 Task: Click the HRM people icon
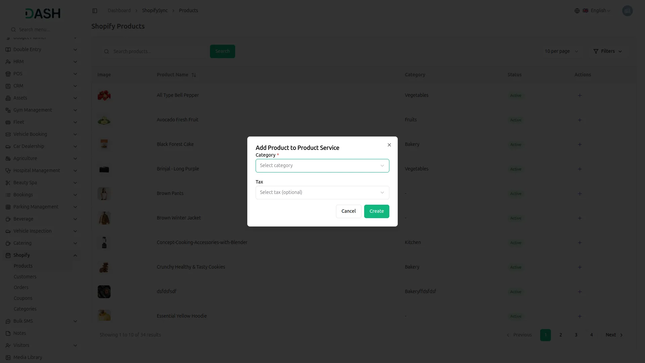(x=8, y=62)
